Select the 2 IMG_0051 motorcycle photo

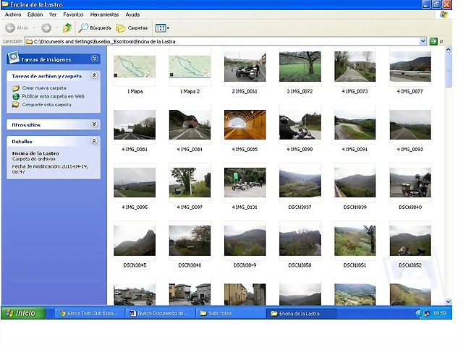click(x=245, y=67)
